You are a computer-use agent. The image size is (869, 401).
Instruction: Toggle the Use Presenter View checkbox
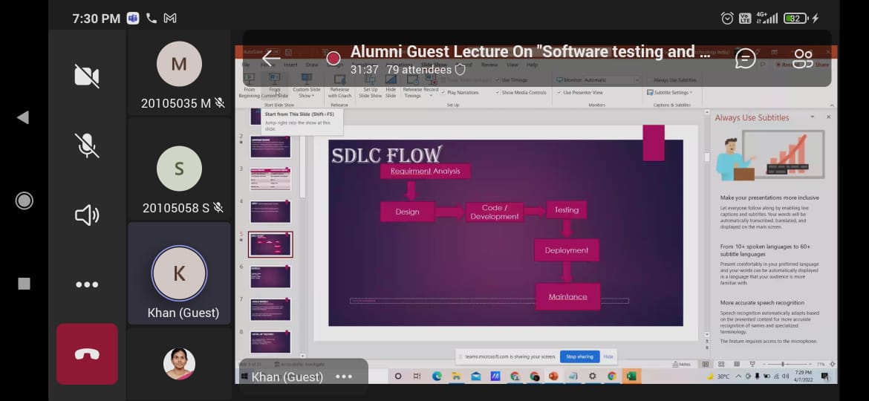(x=559, y=93)
